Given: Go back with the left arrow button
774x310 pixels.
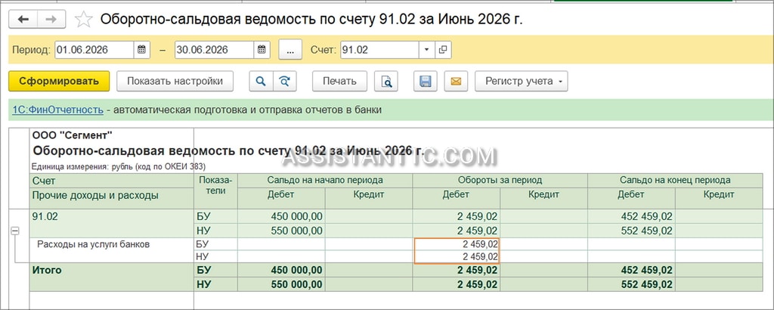Looking at the screenshot, I should 23,19.
